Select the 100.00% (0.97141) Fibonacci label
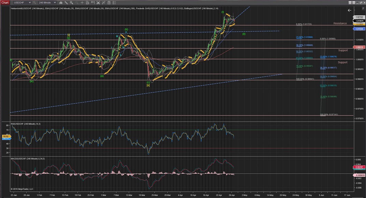This screenshot has width=366, height=198. tap(329, 115)
